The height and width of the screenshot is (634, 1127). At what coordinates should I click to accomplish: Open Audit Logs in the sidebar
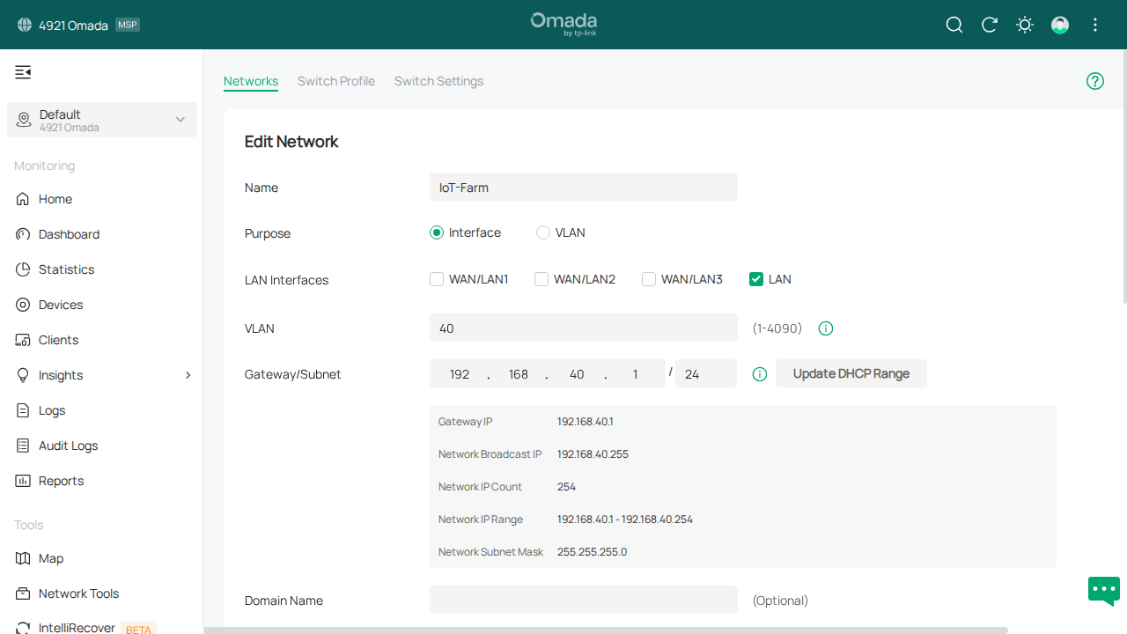[68, 446]
